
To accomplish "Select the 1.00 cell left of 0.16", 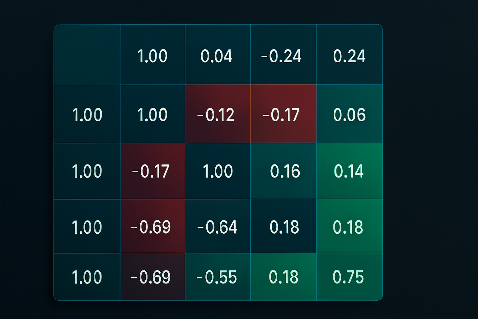I will click(x=218, y=171).
